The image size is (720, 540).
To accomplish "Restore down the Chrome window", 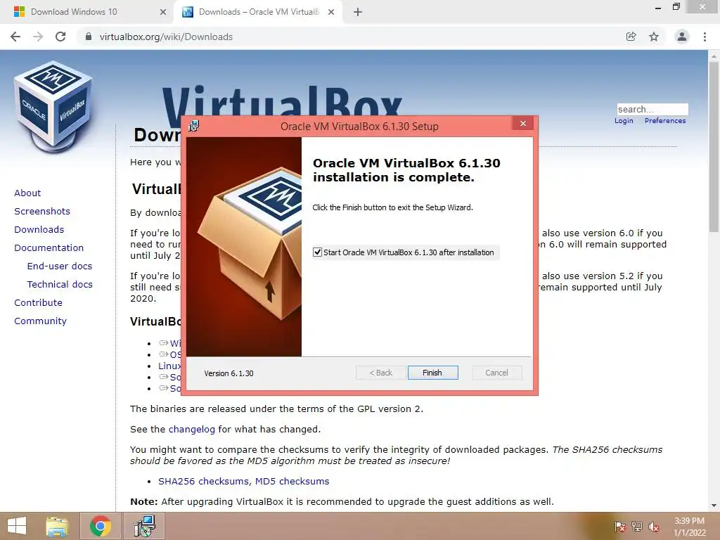I will [x=676, y=7].
